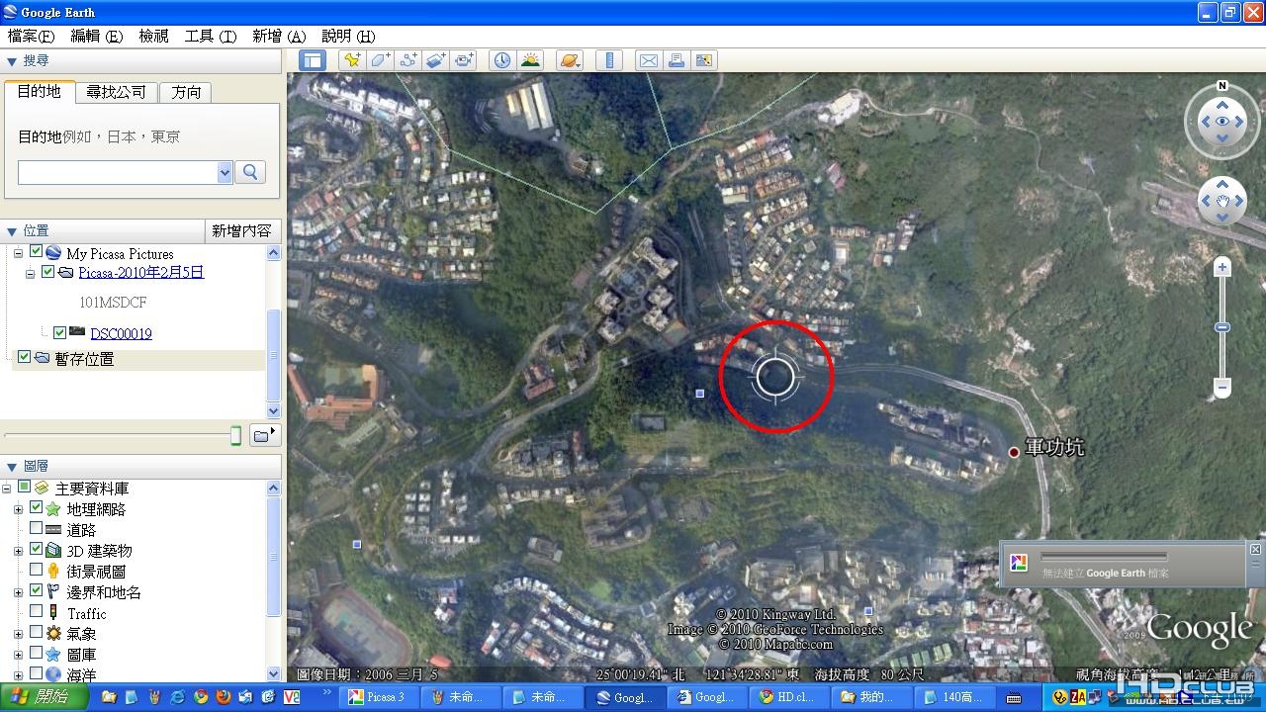The width and height of the screenshot is (1266, 712).
Task: Toggle the 道路 layer checkbox
Action: [x=36, y=529]
